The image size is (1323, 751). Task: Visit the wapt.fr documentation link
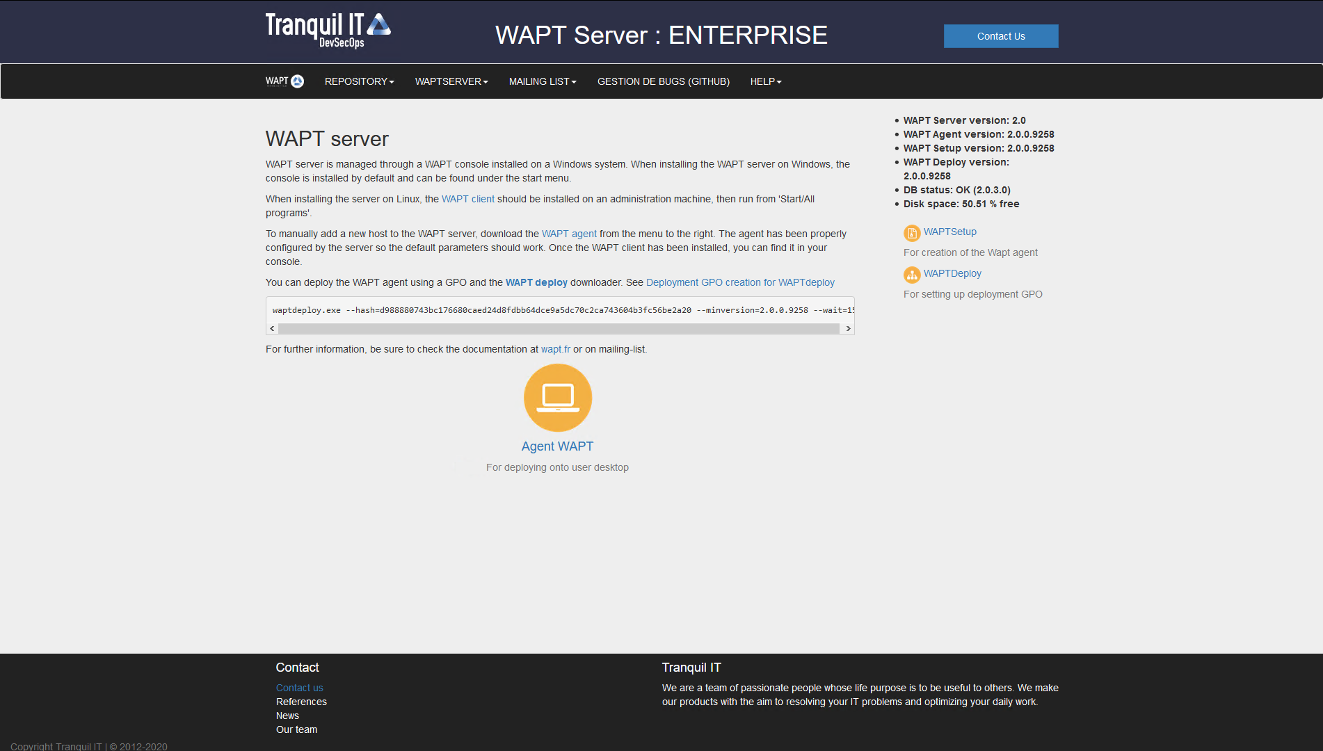pyautogui.click(x=556, y=349)
